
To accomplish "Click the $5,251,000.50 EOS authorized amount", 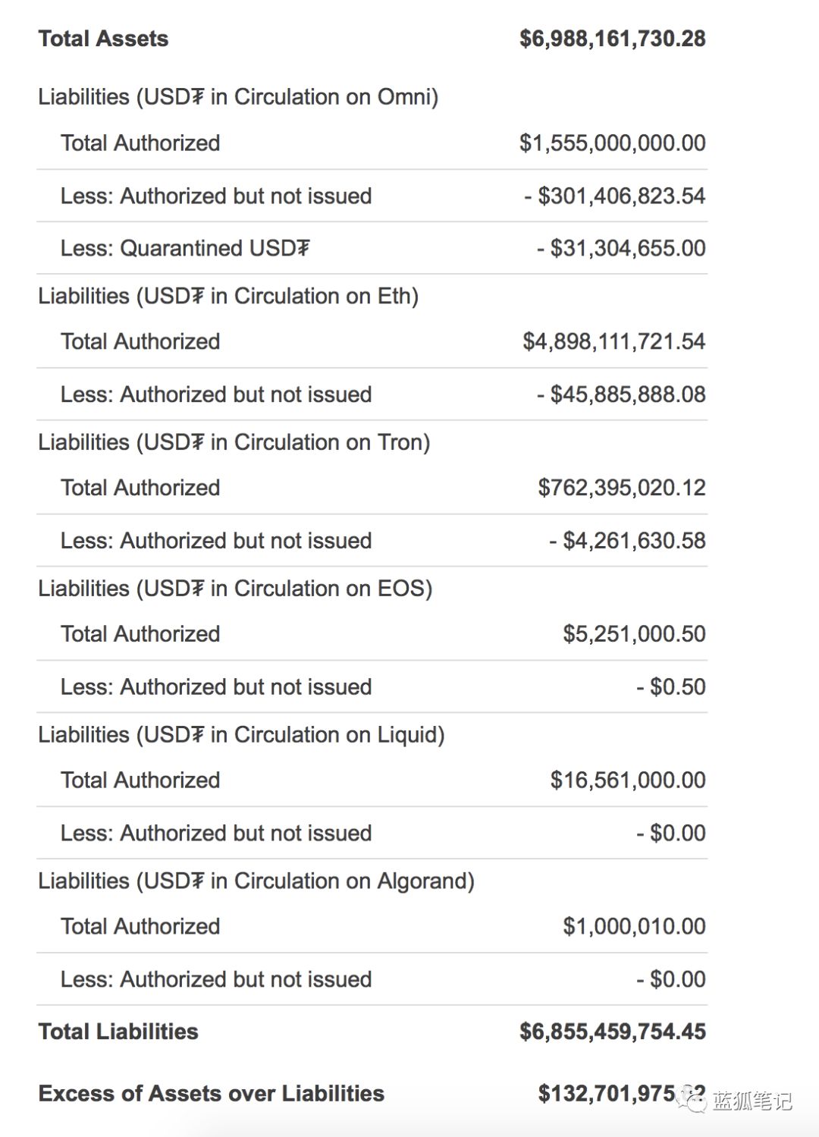I will [x=634, y=634].
